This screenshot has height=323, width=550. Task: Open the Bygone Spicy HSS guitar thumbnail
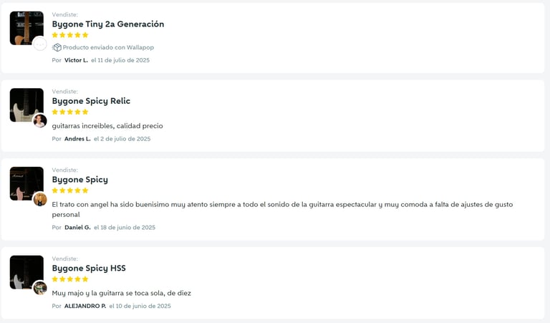[x=26, y=271]
